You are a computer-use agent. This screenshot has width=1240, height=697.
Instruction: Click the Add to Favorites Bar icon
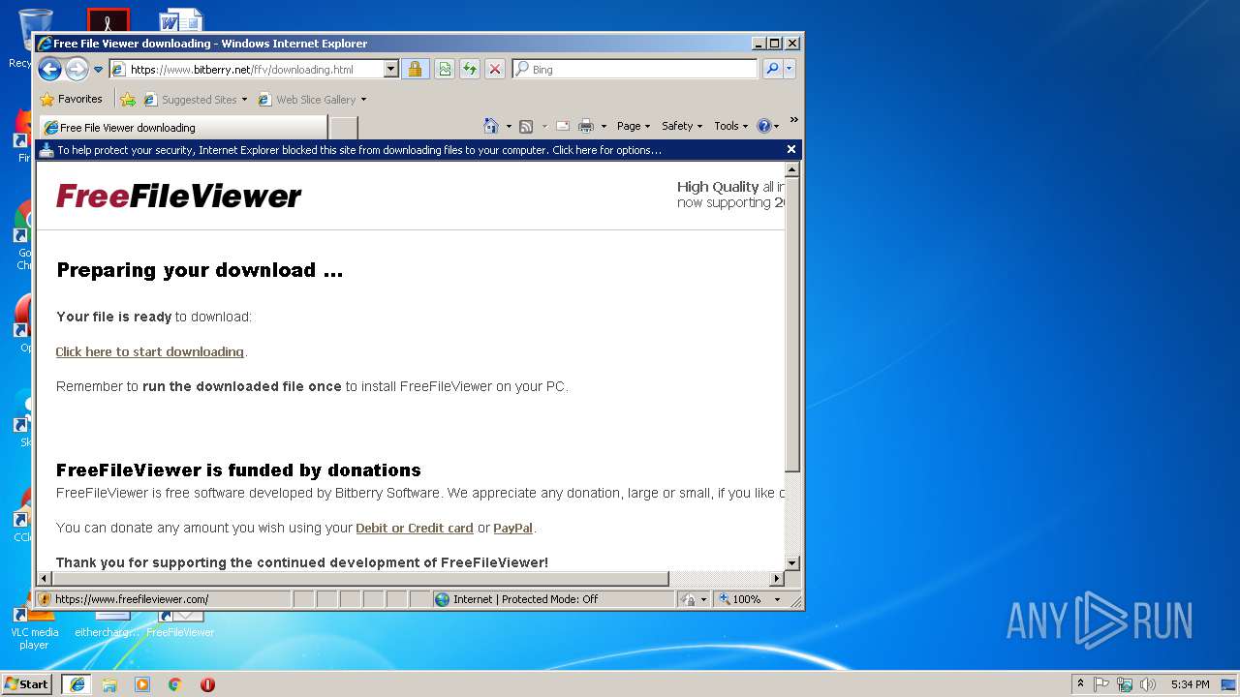[127, 99]
